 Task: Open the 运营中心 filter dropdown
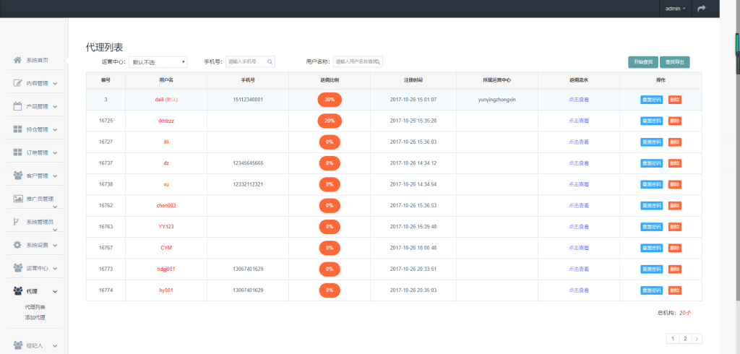pyautogui.click(x=158, y=62)
